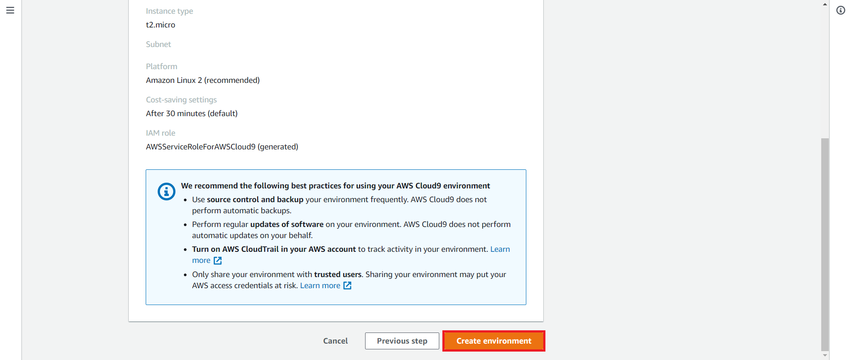
Task: Open CloudTrail Learn more link
Action: click(500, 249)
